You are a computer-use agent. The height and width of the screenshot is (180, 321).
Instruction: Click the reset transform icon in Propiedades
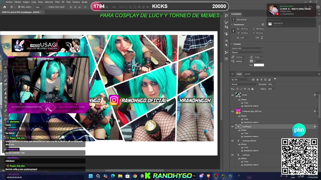tap(263, 24)
